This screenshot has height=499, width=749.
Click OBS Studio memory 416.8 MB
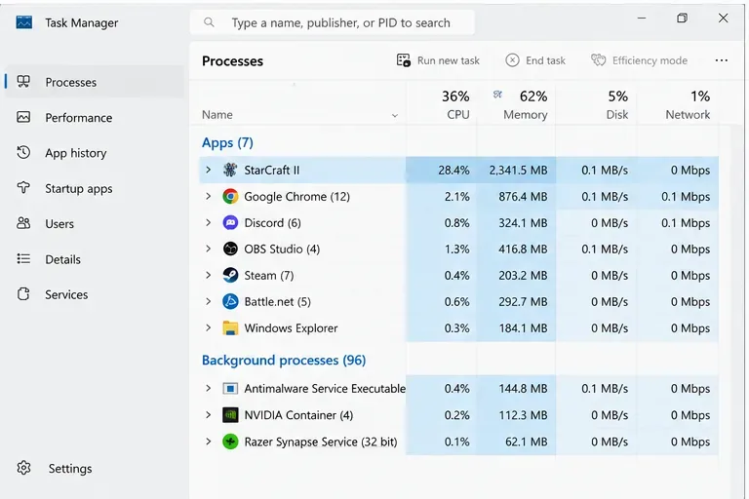(x=523, y=249)
